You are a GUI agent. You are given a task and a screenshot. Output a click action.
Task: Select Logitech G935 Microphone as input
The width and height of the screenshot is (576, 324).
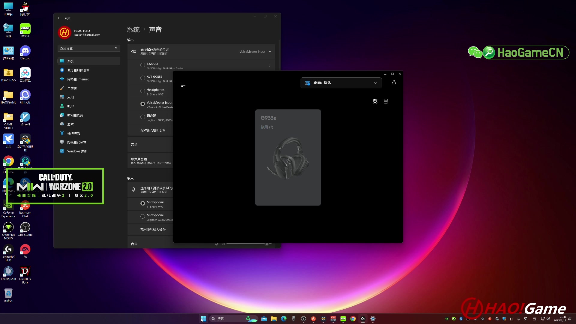tap(142, 217)
